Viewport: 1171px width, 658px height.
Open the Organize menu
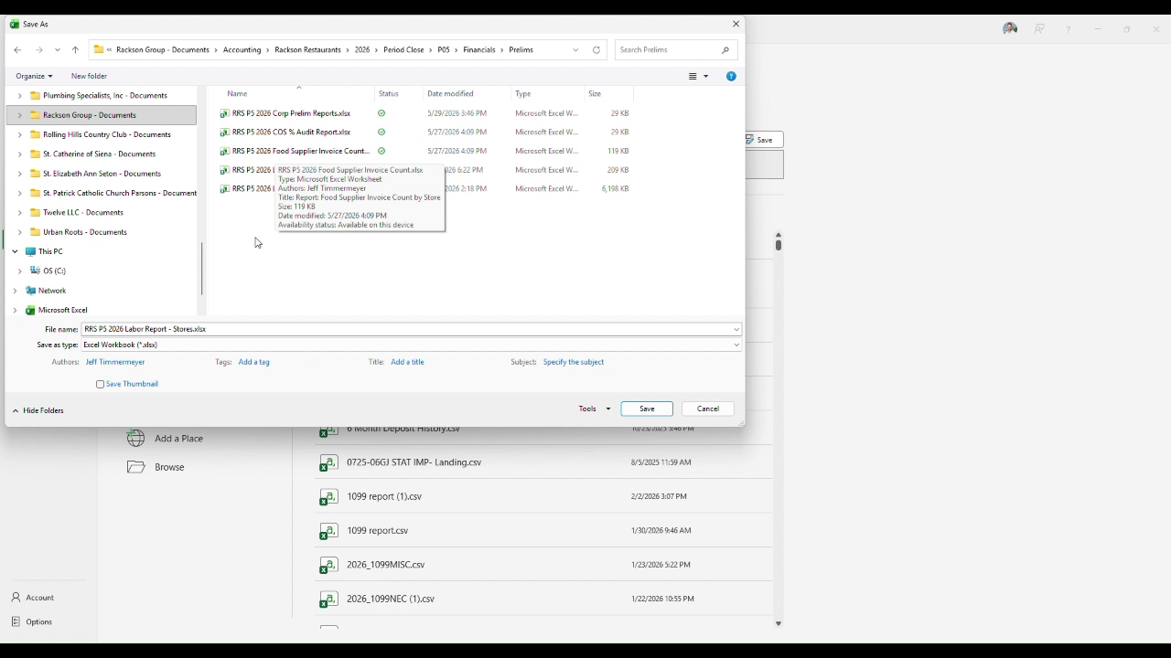coord(34,76)
